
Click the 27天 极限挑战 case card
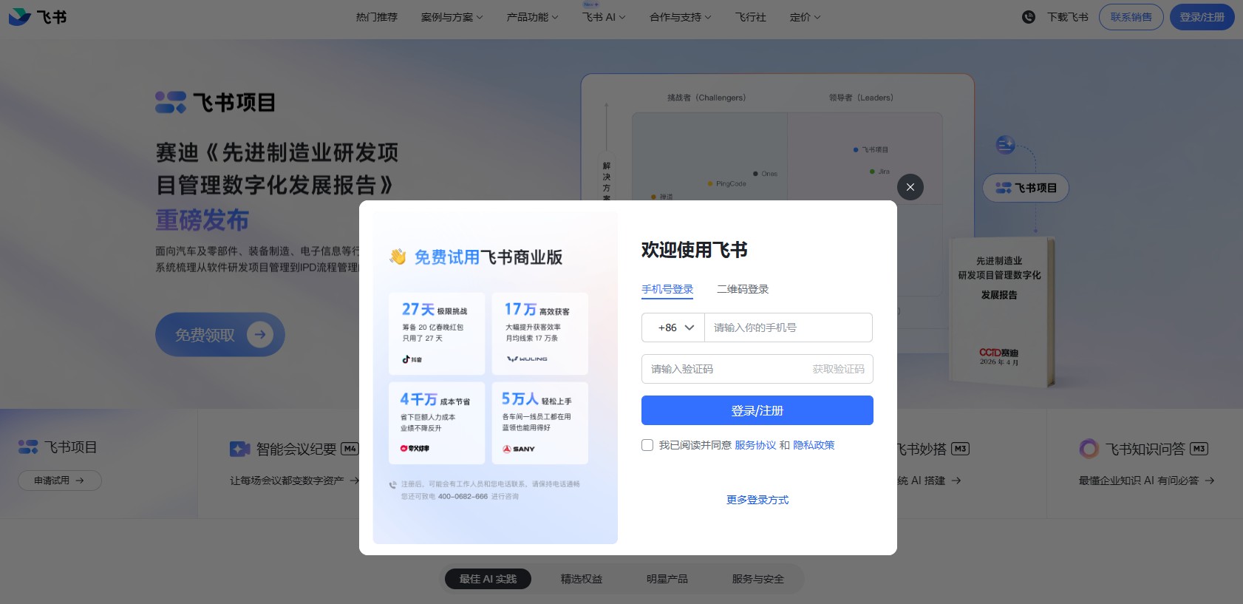[437, 333]
